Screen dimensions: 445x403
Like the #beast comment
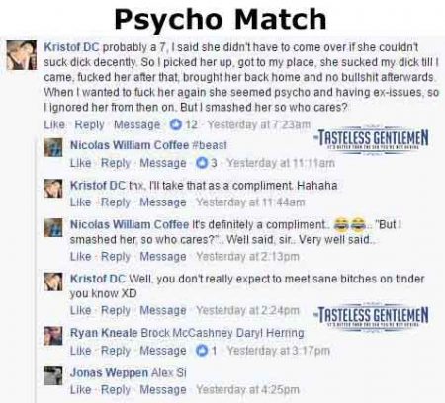(x=81, y=163)
